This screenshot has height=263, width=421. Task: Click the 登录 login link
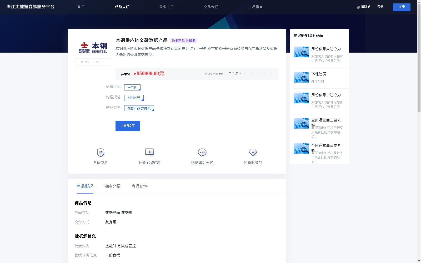(380, 7)
